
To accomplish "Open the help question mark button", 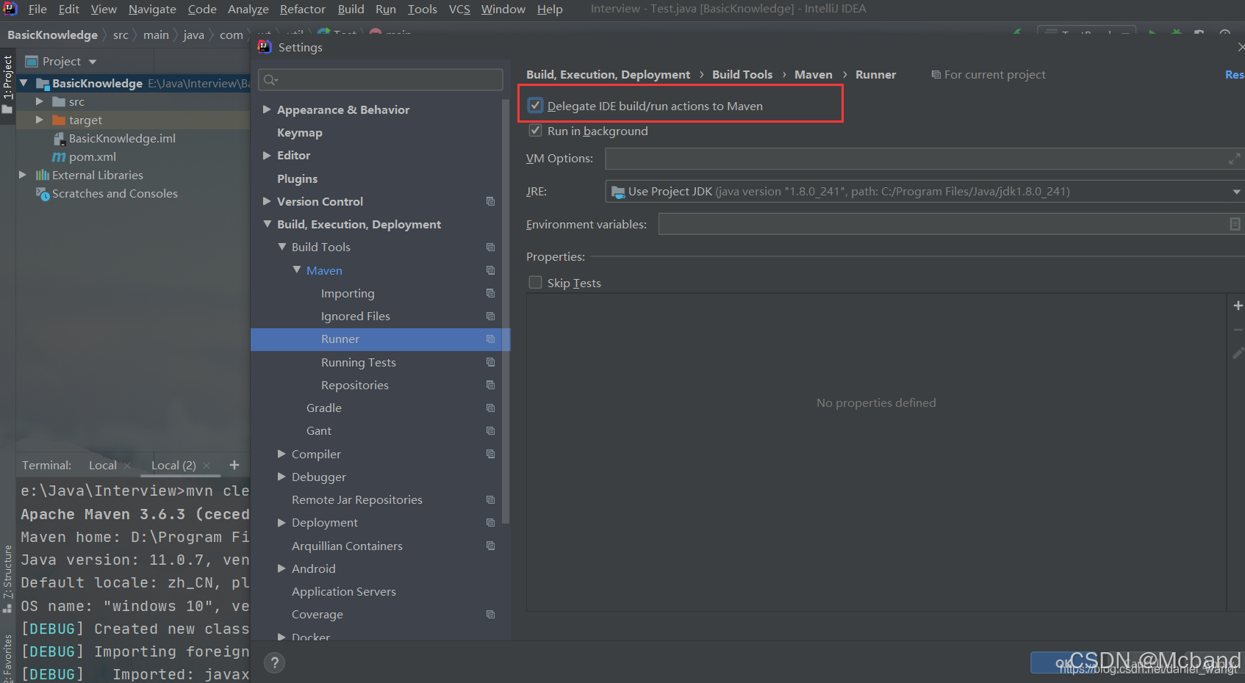I will coord(275,662).
